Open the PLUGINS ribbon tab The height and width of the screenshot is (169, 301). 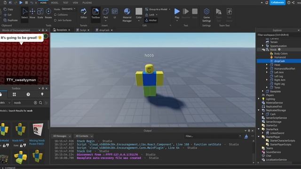pyautogui.click(x=87, y=3)
